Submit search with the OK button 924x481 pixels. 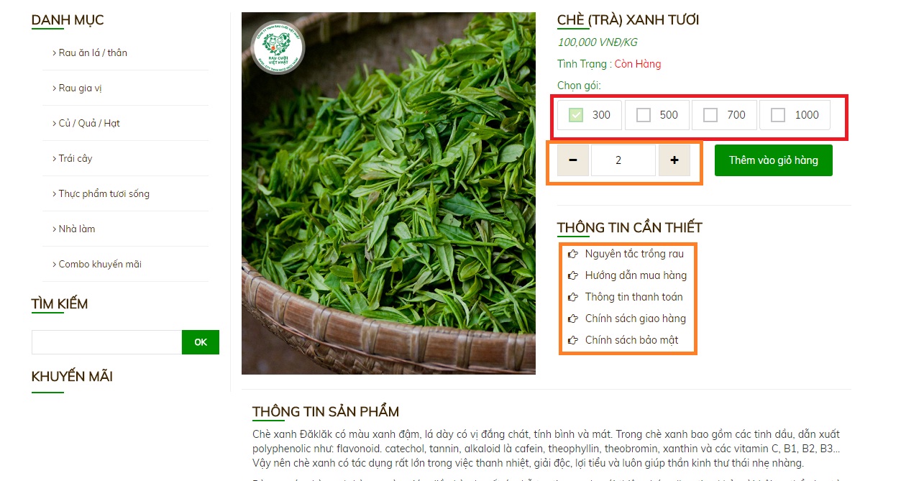[201, 342]
